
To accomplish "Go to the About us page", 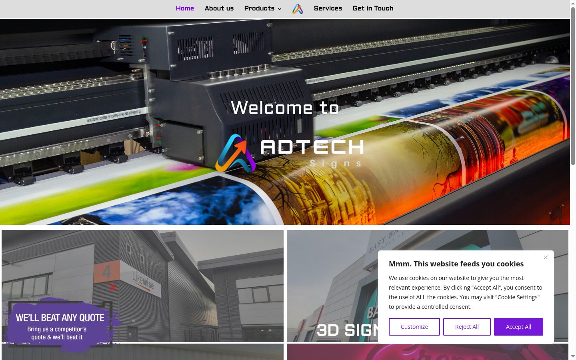I will [219, 8].
